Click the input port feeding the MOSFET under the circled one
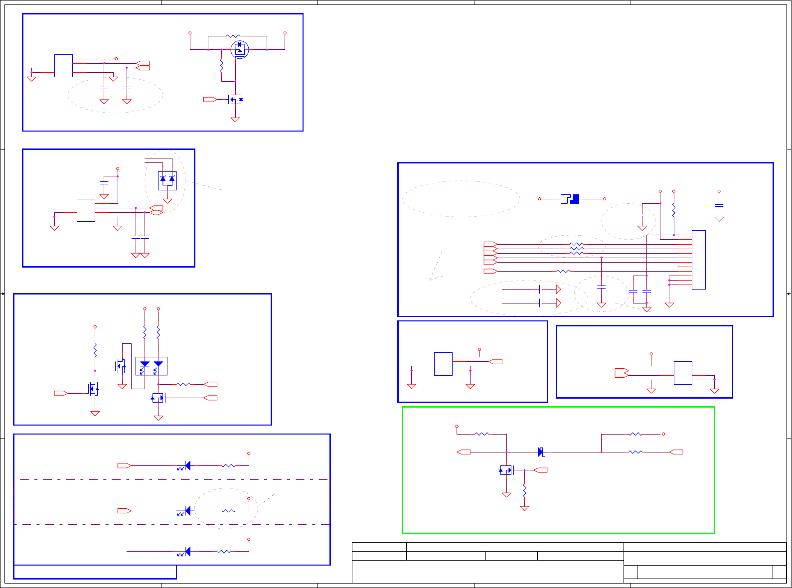Image resolution: width=792 pixels, height=588 pixels. (x=210, y=100)
